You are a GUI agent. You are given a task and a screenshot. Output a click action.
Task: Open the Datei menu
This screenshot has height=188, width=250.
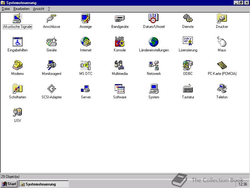6,9
